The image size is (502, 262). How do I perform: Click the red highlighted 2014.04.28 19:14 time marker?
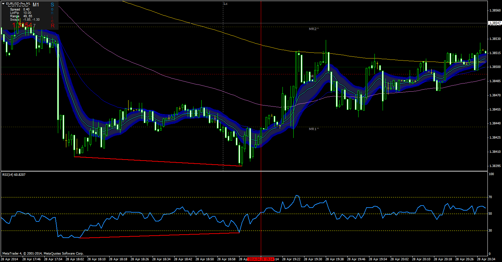[x=261, y=259]
